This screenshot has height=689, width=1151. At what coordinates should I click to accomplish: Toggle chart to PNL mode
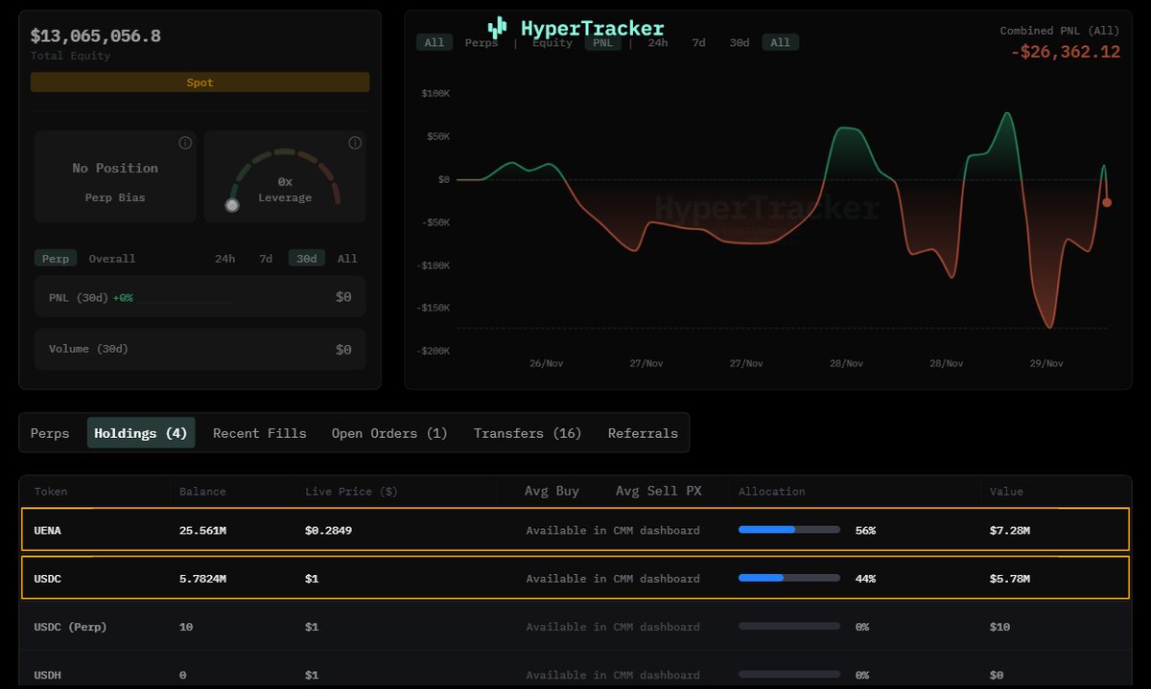click(602, 43)
